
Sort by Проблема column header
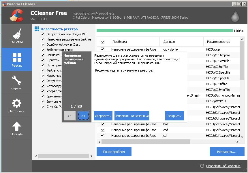(134, 42)
